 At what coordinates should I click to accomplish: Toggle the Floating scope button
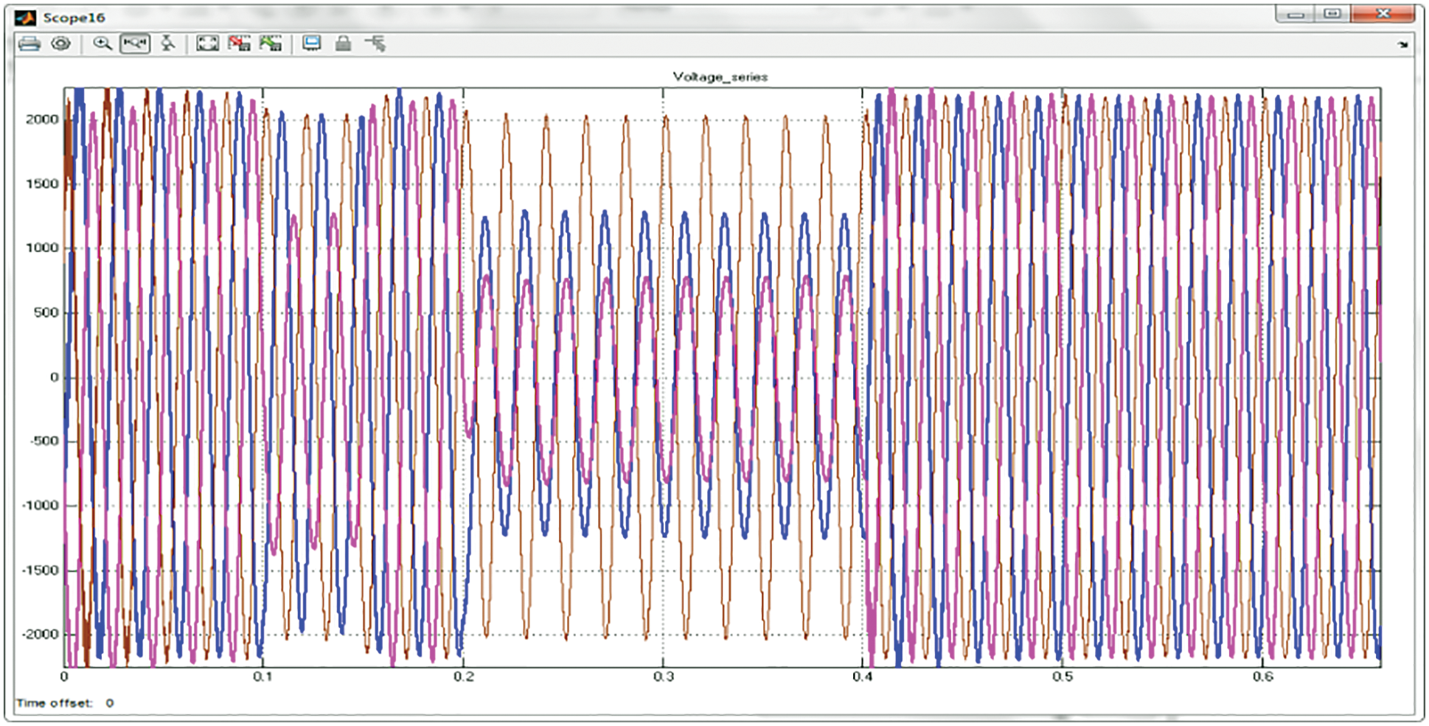[x=312, y=44]
